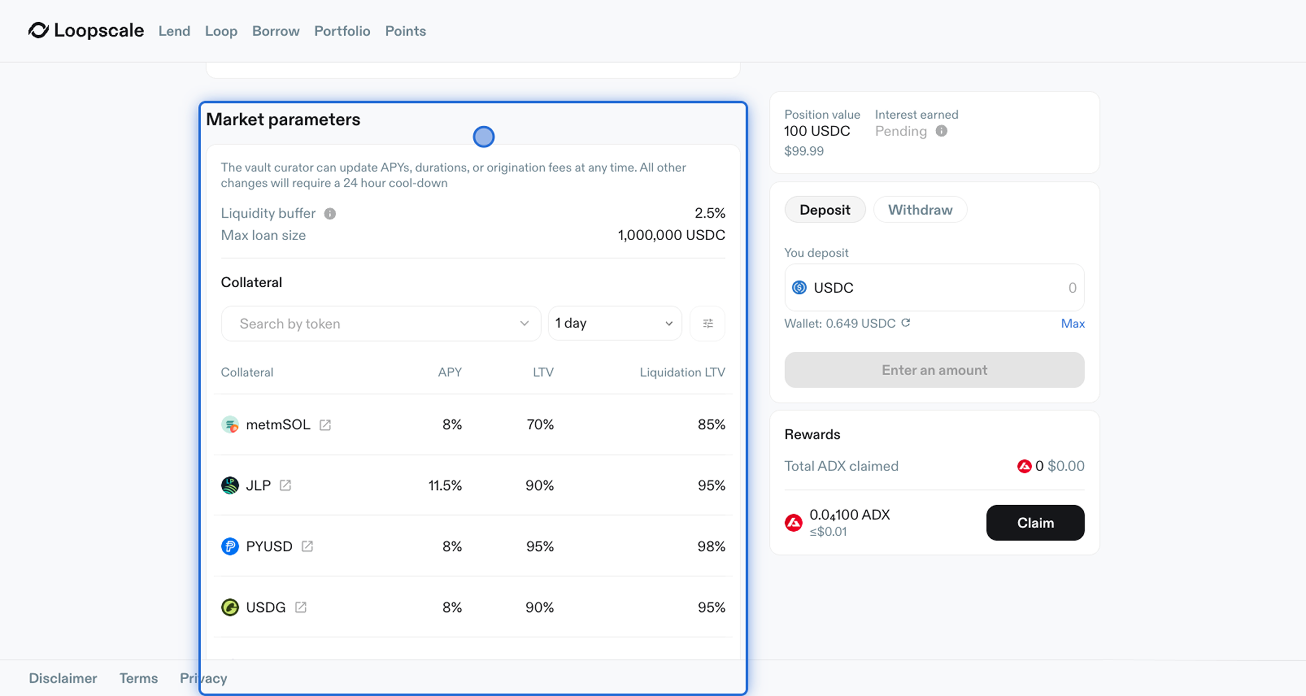The width and height of the screenshot is (1306, 696).
Task: Open Points navigation item
Action: coord(406,31)
